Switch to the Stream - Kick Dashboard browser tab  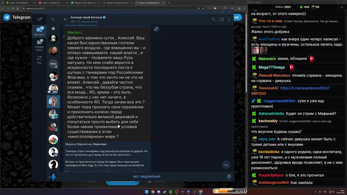coord(21,3)
